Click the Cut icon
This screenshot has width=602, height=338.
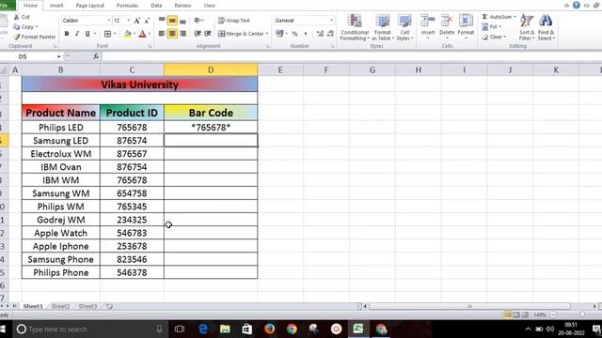click(x=17, y=17)
